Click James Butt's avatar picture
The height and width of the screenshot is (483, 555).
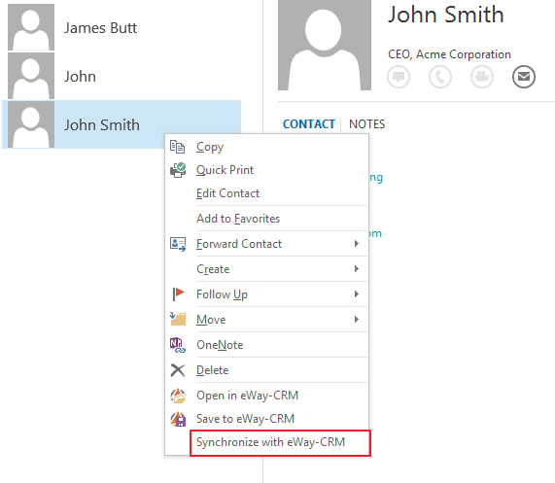(x=31, y=27)
